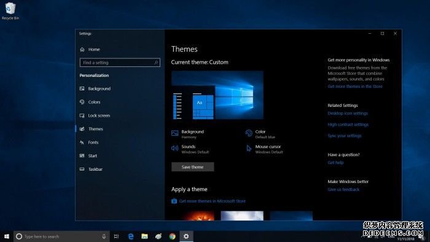This screenshot has width=430, height=242.
Task: Open Background personalization page
Action: [95, 88]
